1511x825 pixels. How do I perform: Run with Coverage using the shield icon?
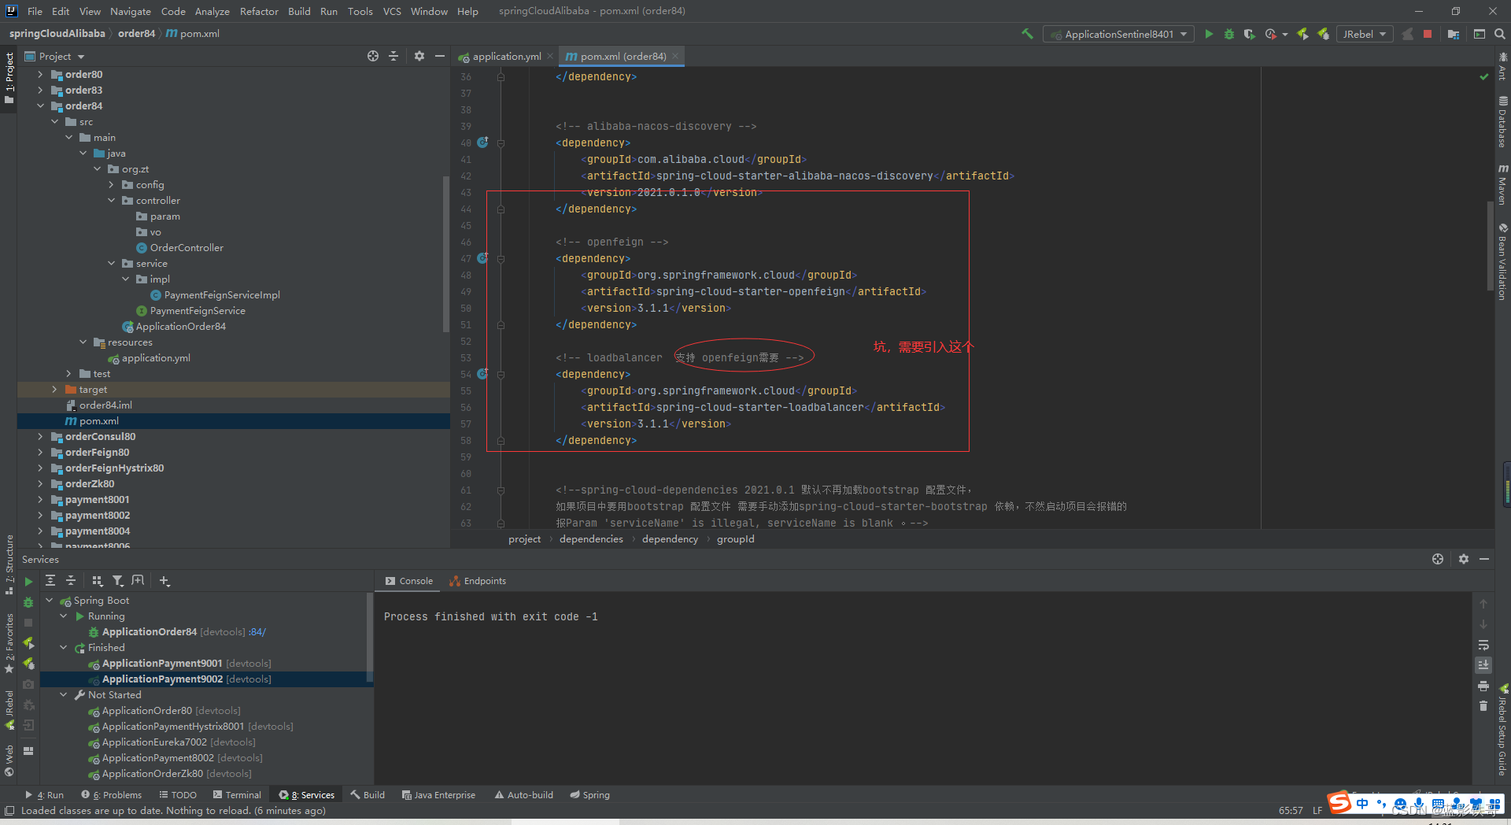(1249, 34)
